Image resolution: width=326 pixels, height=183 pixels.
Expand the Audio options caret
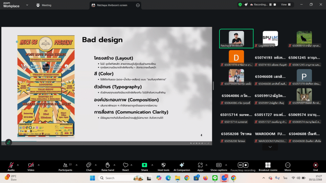(18, 165)
